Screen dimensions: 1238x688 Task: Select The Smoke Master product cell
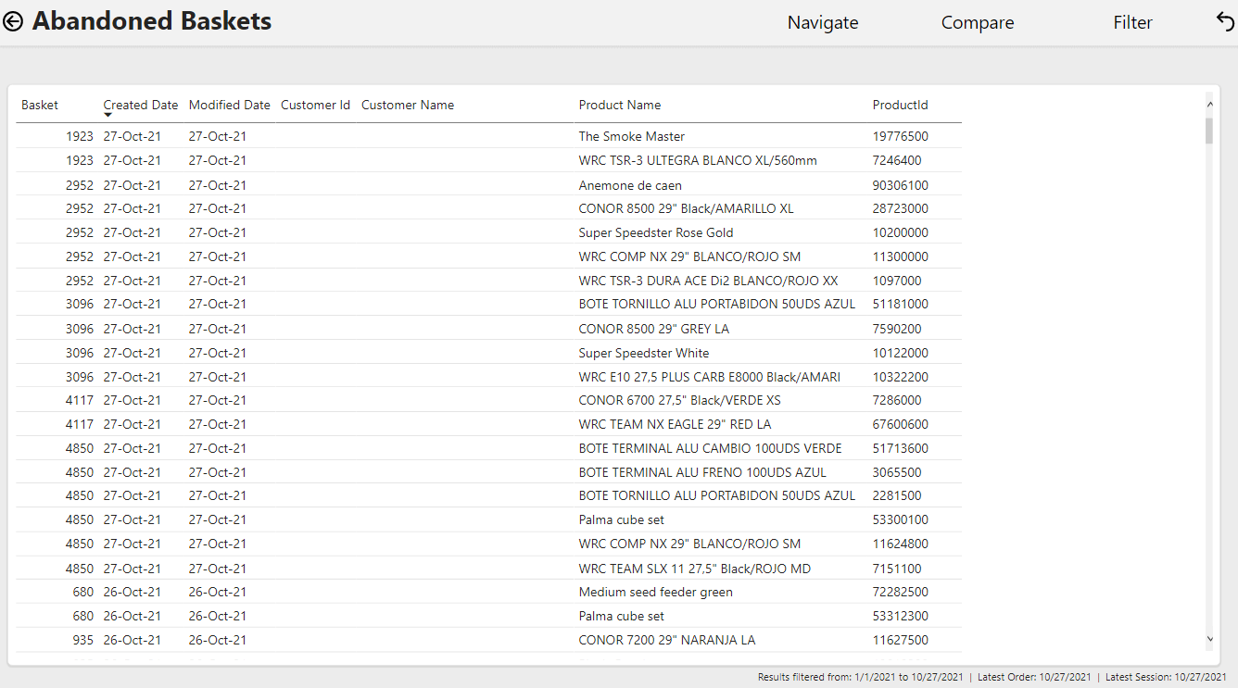click(632, 136)
